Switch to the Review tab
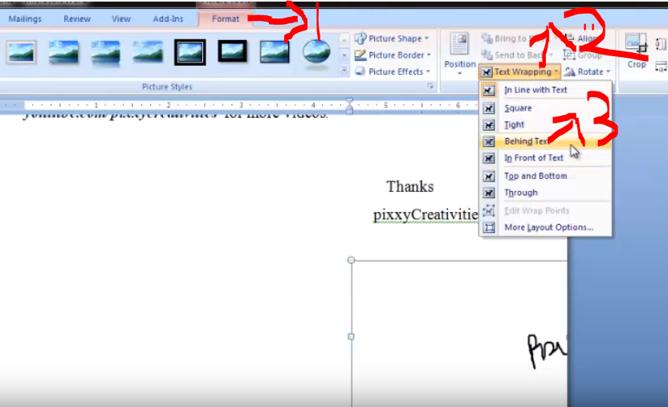 77,18
